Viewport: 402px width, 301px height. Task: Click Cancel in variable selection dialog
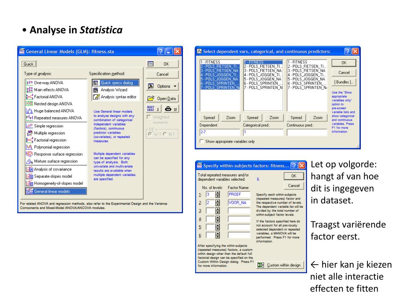click(x=344, y=73)
